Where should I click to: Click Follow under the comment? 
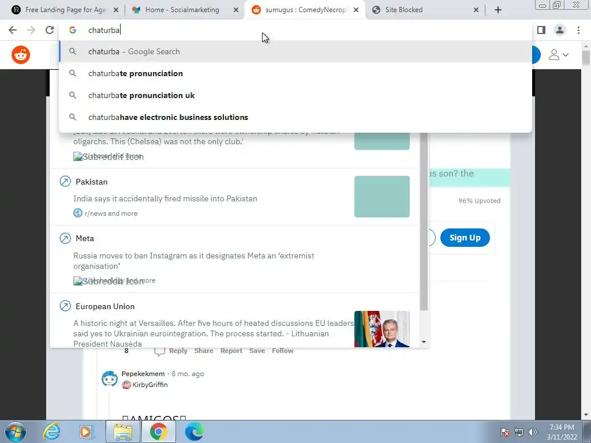pos(283,351)
